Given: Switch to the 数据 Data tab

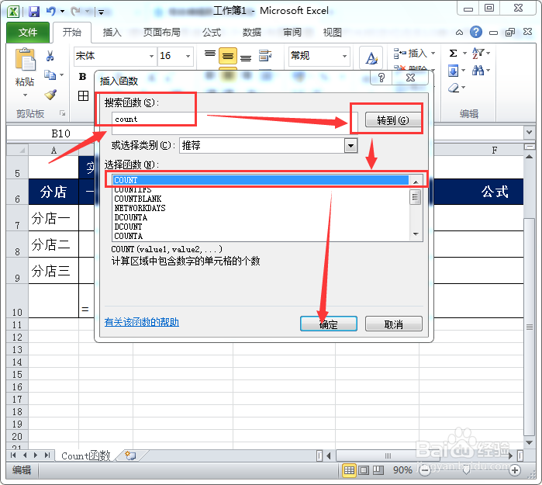Looking at the screenshot, I should coord(252,32).
